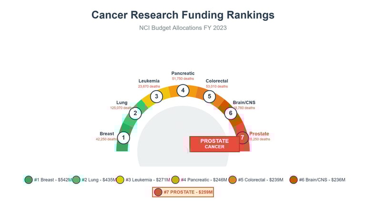Image resolution: width=366 pixels, height=204 pixels.
Task: Select the #6 Brain/CNS legend color circle
Action: (x=294, y=180)
